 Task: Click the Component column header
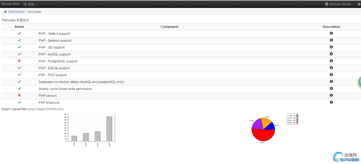(169, 27)
